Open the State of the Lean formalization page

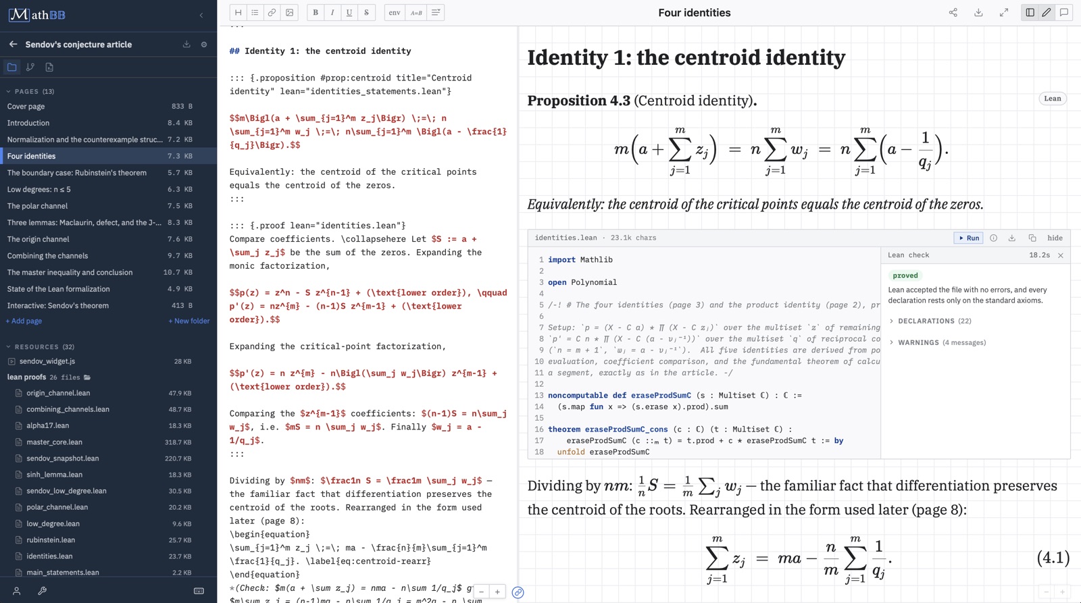[108, 289]
